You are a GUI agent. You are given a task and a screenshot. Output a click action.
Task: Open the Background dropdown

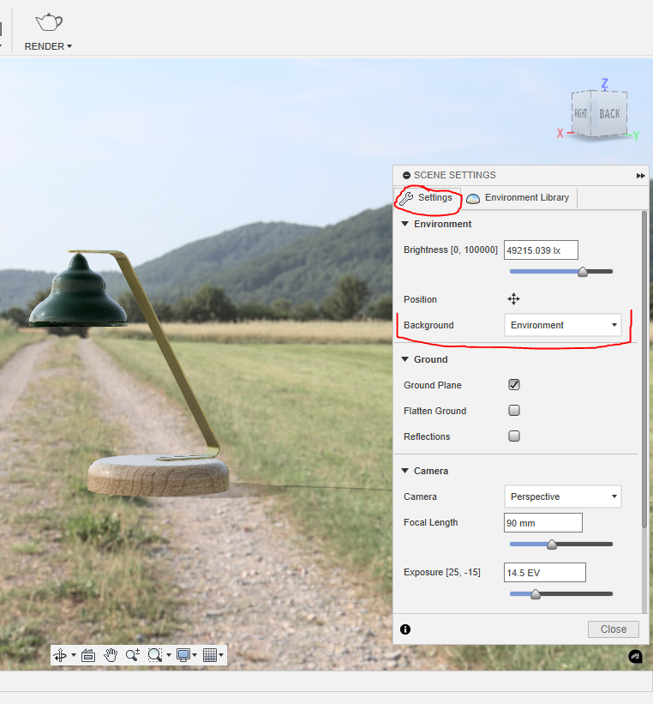[563, 325]
